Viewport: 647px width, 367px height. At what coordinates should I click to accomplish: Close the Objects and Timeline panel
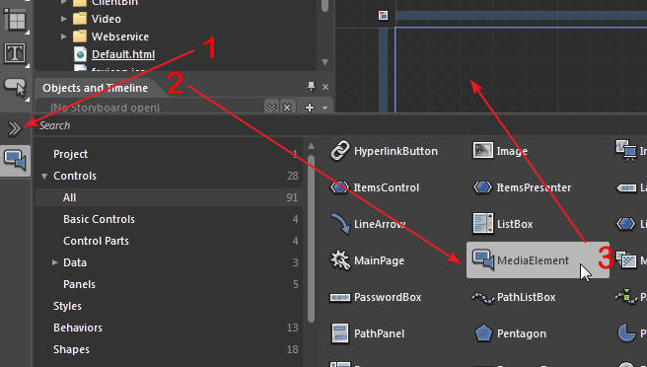tap(325, 87)
